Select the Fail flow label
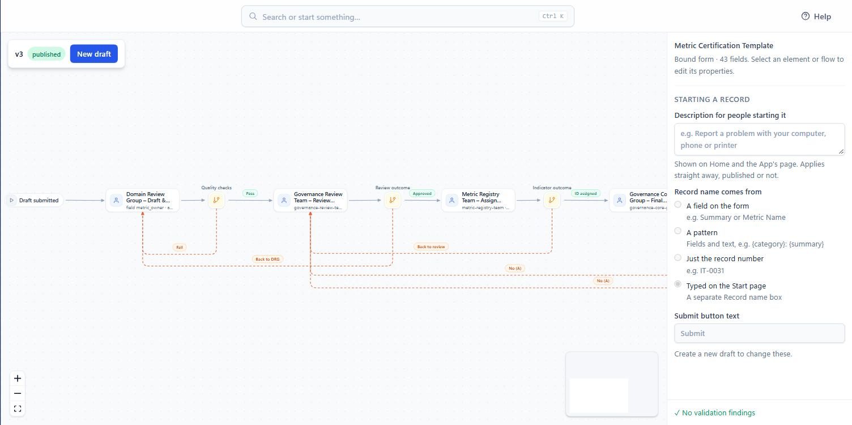The width and height of the screenshot is (852, 425). (180, 247)
